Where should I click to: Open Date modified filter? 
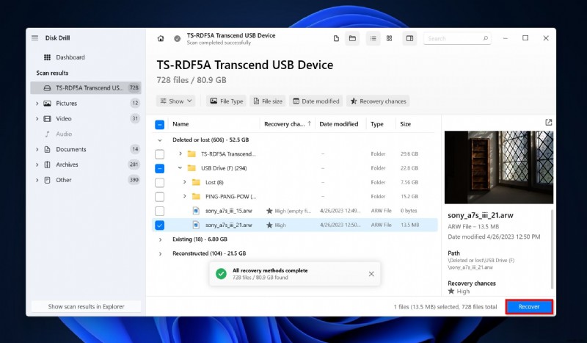(316, 101)
